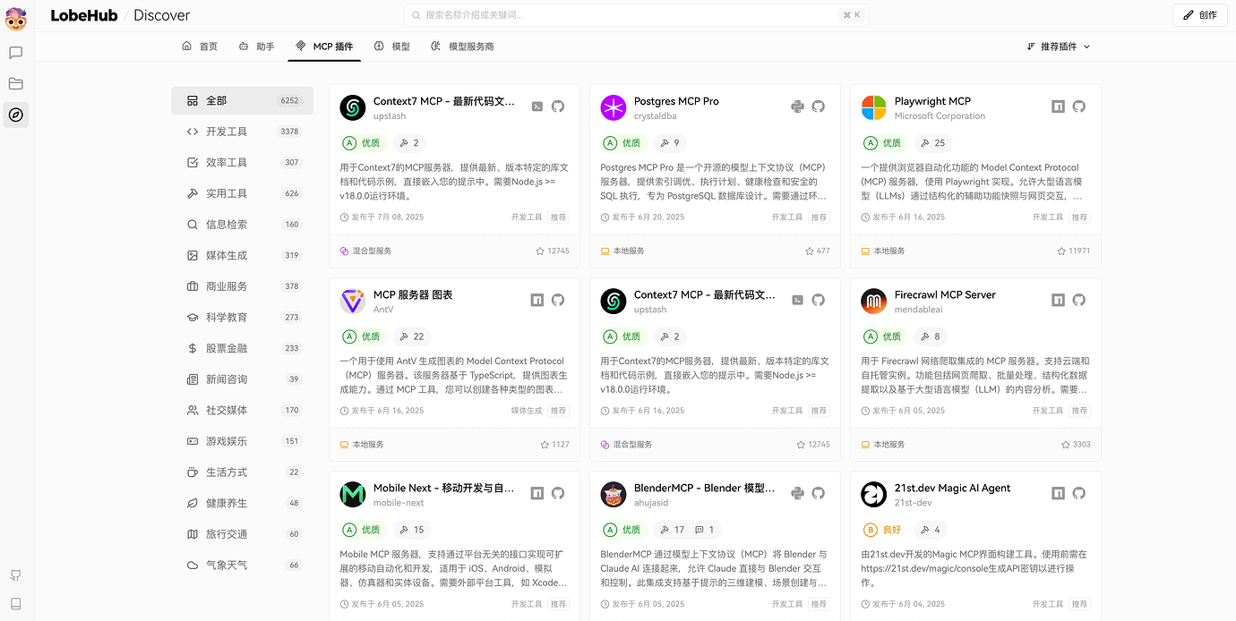Click the Postgres MCP Pro logo
Viewport: 1236px width, 621px height.
(x=614, y=107)
